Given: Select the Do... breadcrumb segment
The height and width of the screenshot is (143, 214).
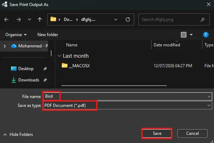Looking at the screenshot, I should [x=68, y=19].
